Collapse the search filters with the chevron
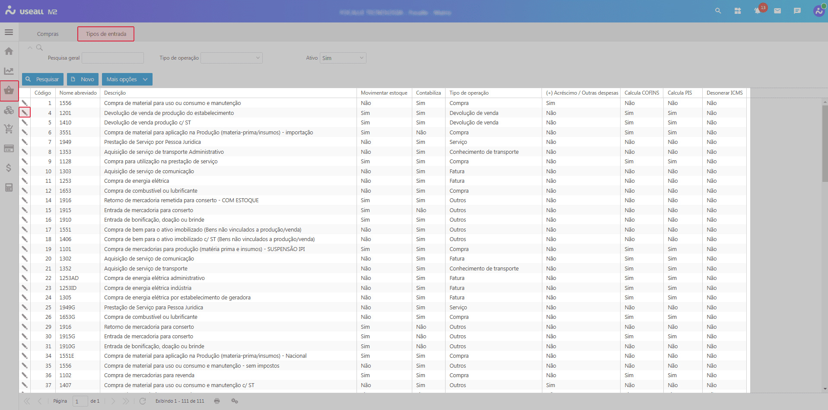Image resolution: width=828 pixels, height=410 pixels. coord(30,48)
